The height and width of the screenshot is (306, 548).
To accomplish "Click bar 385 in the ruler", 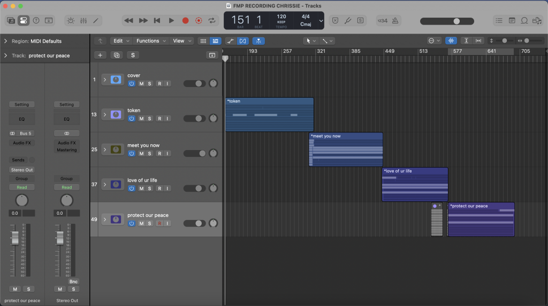I will point(356,51).
